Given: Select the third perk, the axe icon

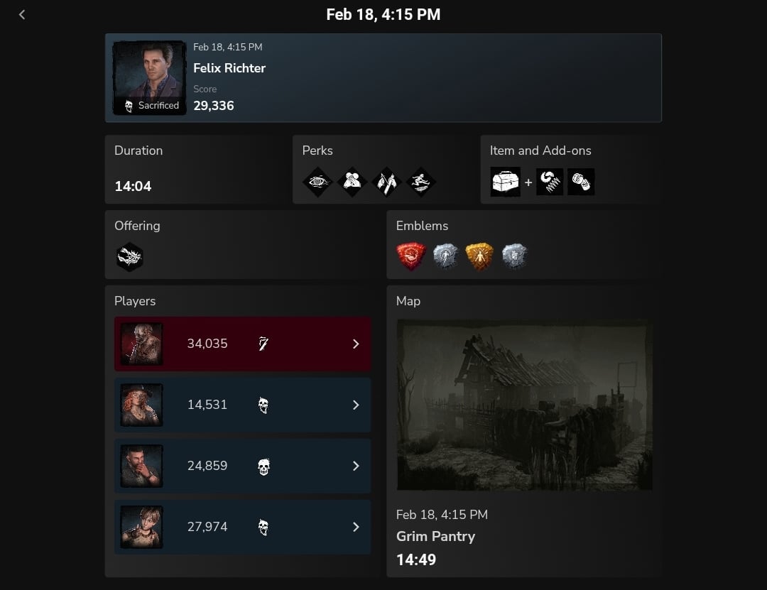Looking at the screenshot, I should coord(386,182).
